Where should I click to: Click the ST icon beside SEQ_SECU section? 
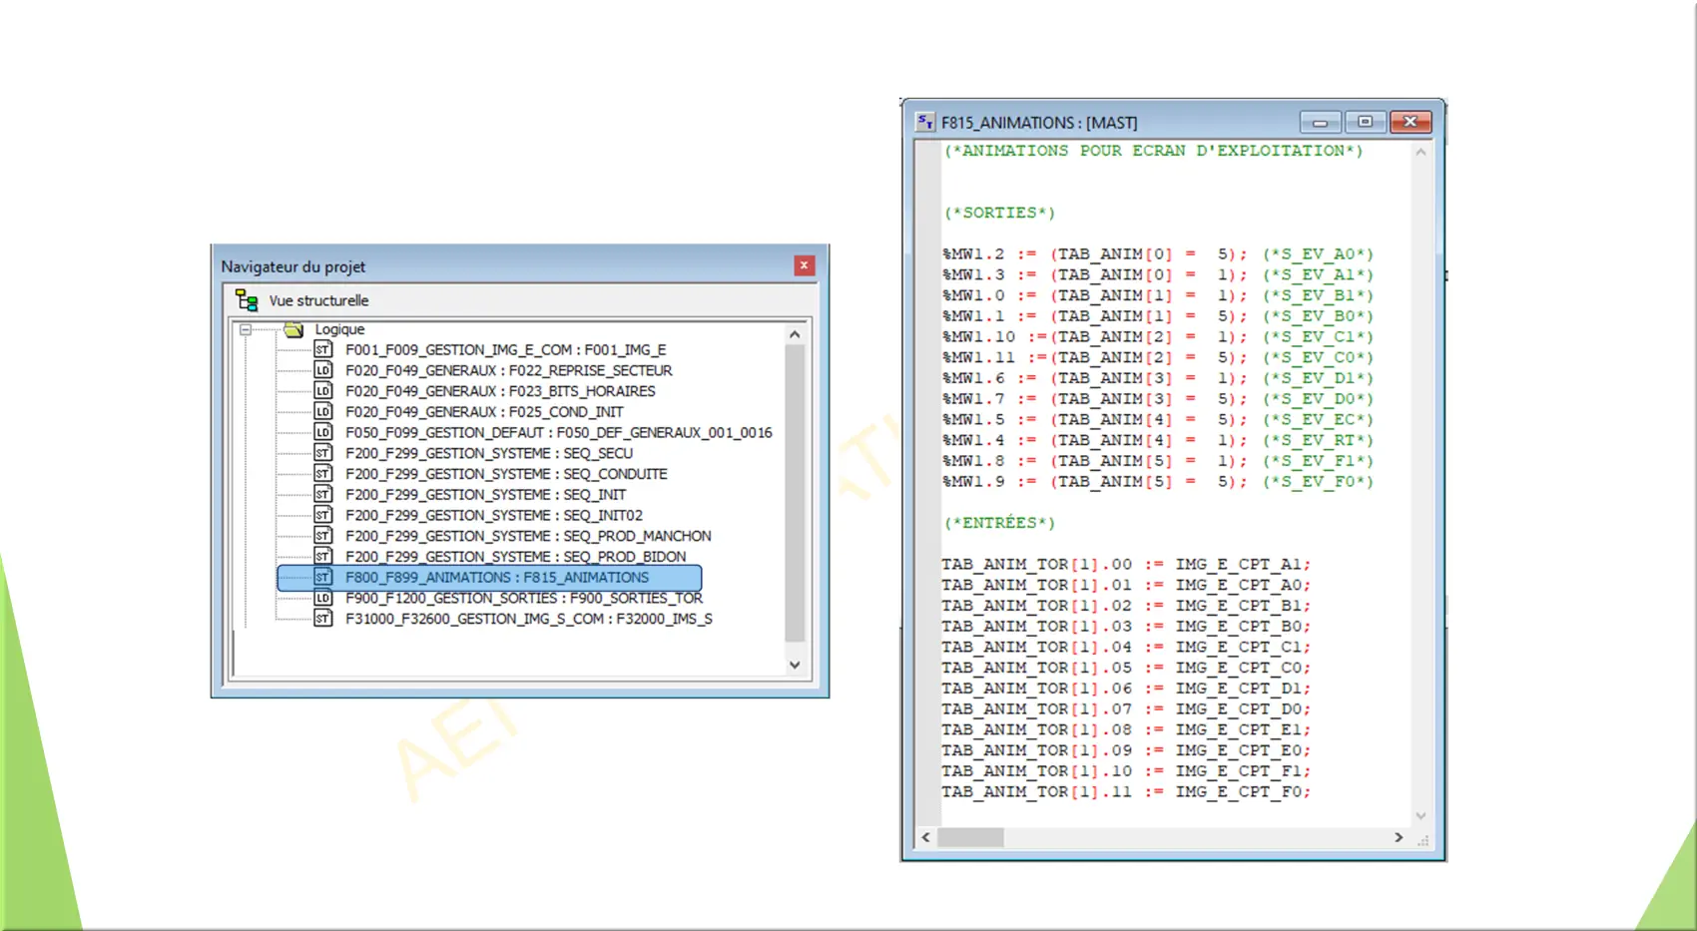(322, 453)
